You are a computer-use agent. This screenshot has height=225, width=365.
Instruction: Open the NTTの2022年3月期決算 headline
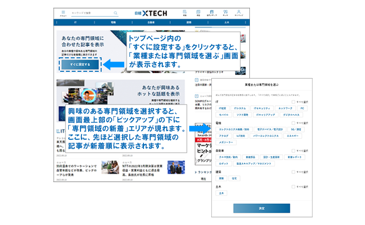pos(143,171)
